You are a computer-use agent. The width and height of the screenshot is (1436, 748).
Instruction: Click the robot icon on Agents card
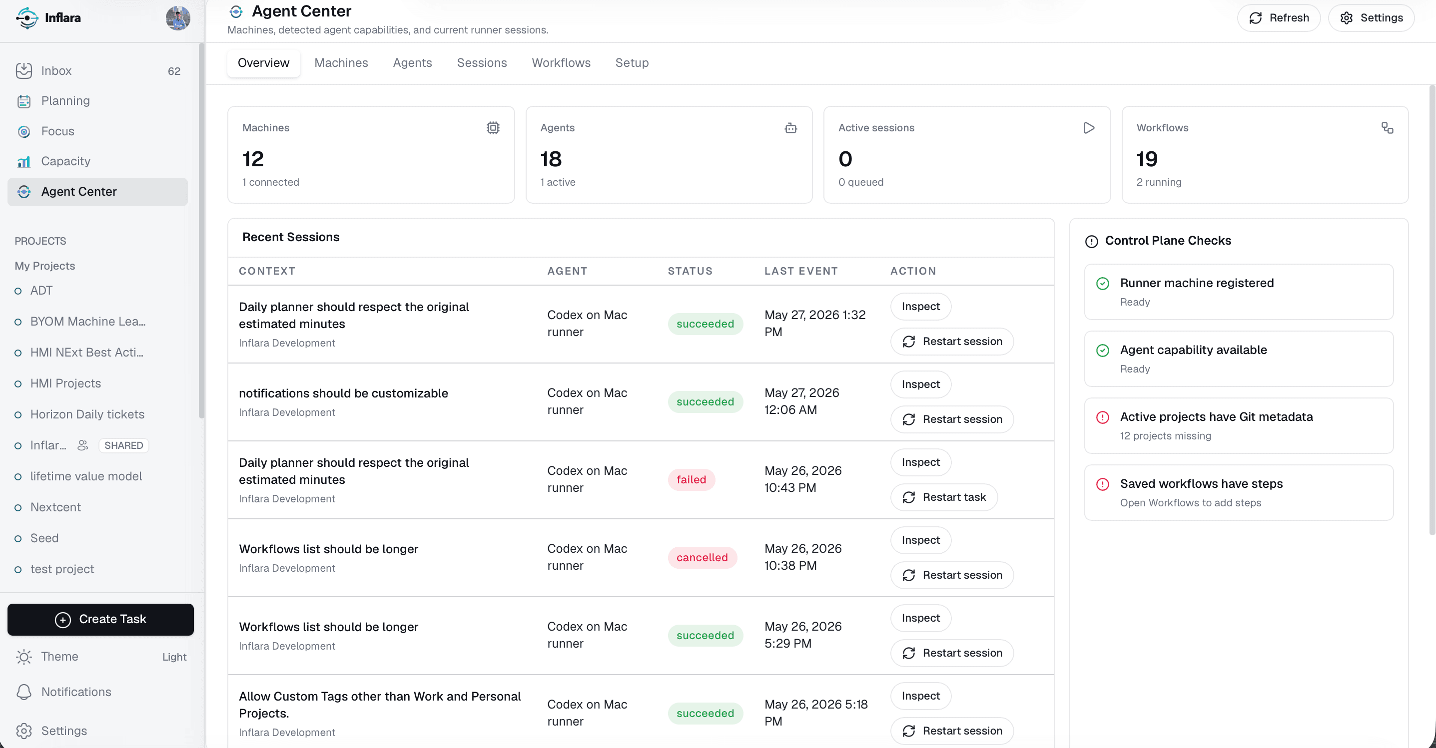tap(791, 128)
